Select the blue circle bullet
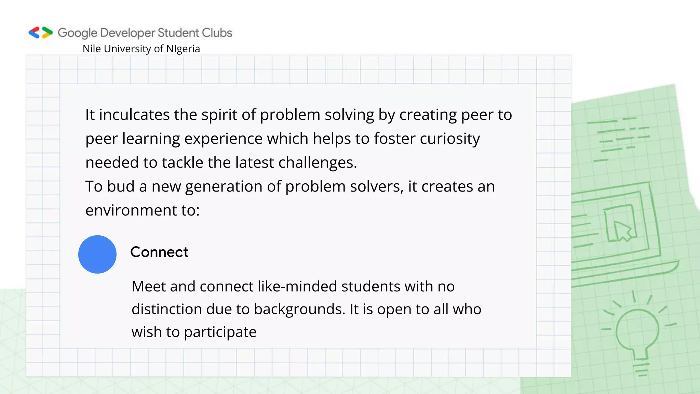The width and height of the screenshot is (700, 394). click(97, 254)
